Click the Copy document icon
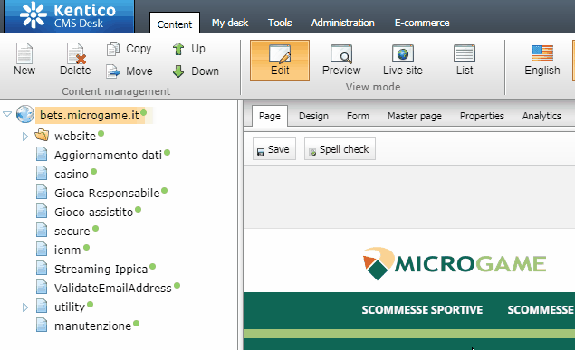Screen dimensions: 575x350 [x=113, y=49]
